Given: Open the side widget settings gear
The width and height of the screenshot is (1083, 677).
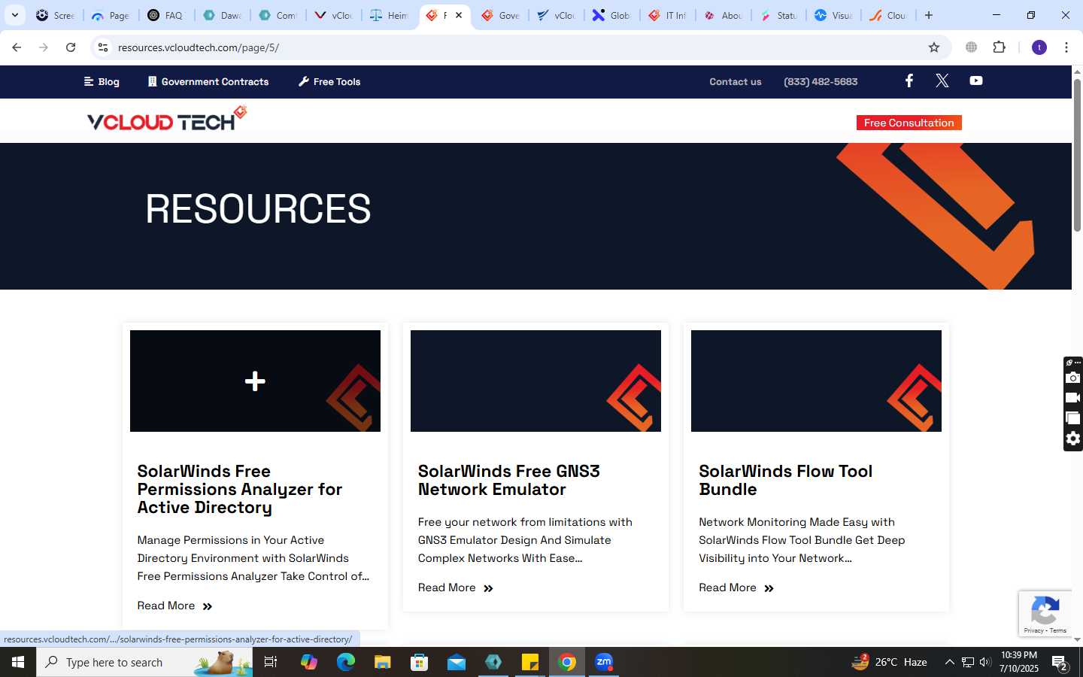Looking at the screenshot, I should tap(1073, 439).
